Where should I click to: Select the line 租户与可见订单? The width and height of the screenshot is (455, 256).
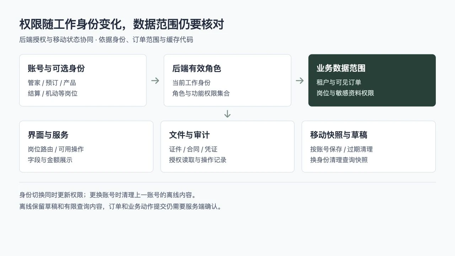point(339,82)
